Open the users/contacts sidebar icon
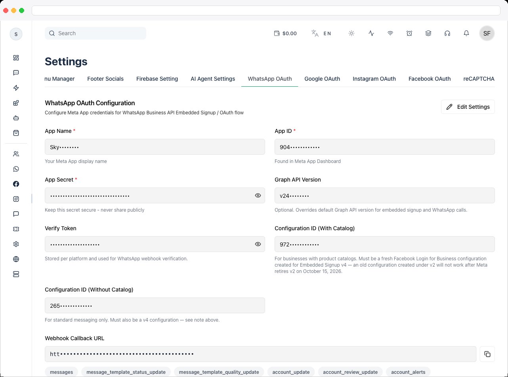The height and width of the screenshot is (377, 508). 16,154
